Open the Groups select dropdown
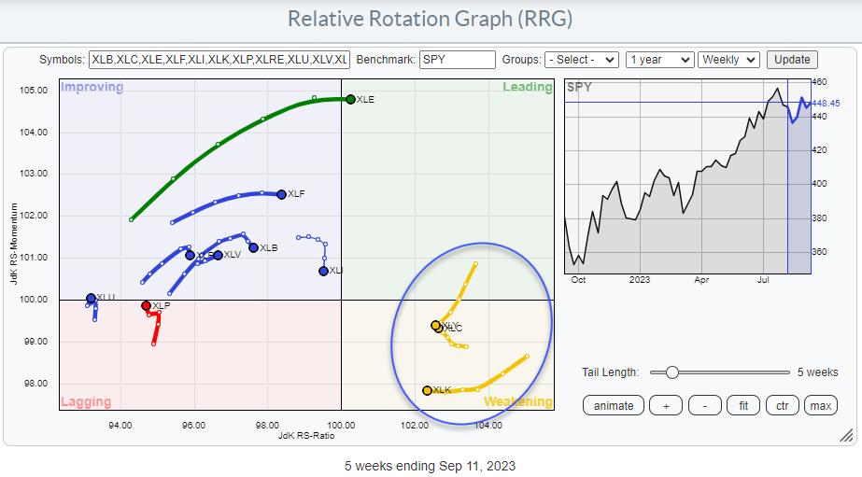862x477 pixels. 583,59
